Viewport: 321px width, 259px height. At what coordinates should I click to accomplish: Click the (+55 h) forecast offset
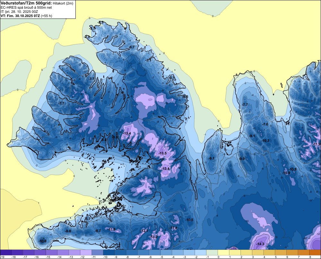(47, 16)
